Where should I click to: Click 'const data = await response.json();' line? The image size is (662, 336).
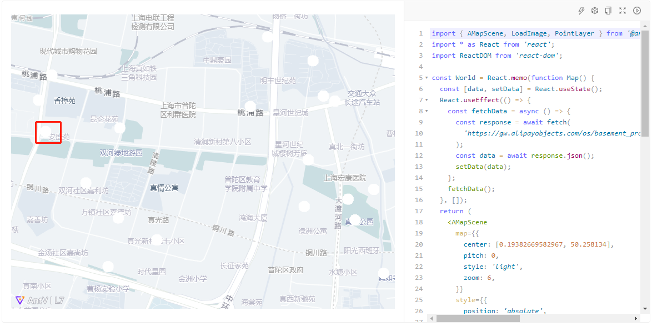525,156
